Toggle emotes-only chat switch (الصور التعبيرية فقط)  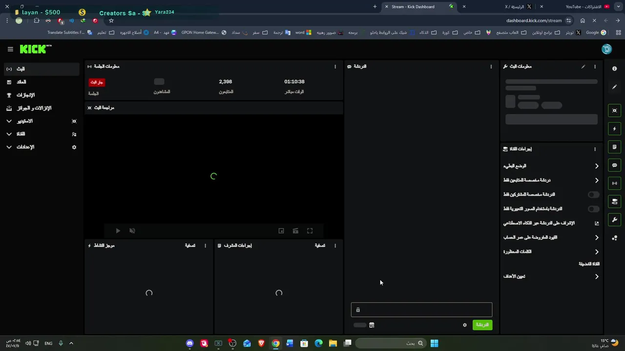pos(593,209)
